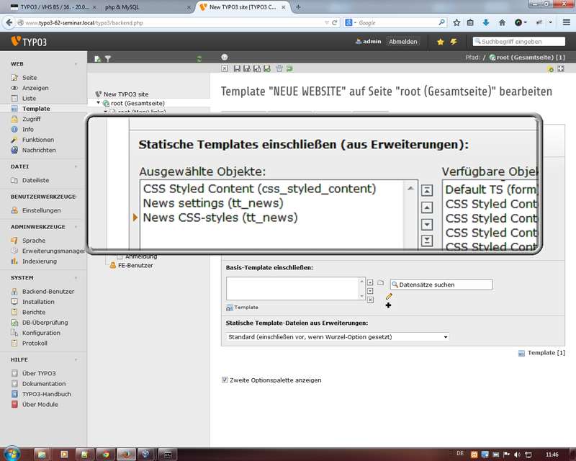
Task: Open the Protokoll module
Action: click(35, 343)
